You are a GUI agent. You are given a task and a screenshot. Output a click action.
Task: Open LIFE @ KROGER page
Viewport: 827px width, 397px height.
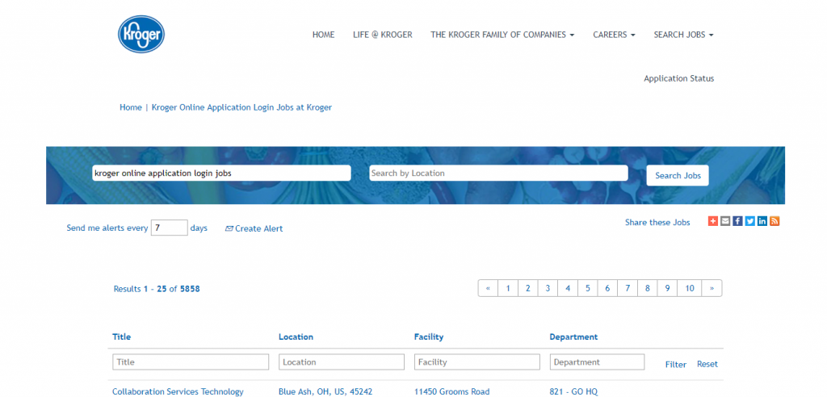[383, 35]
